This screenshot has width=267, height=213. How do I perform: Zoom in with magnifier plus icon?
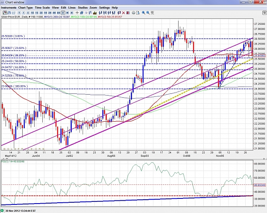[x=144, y=13]
